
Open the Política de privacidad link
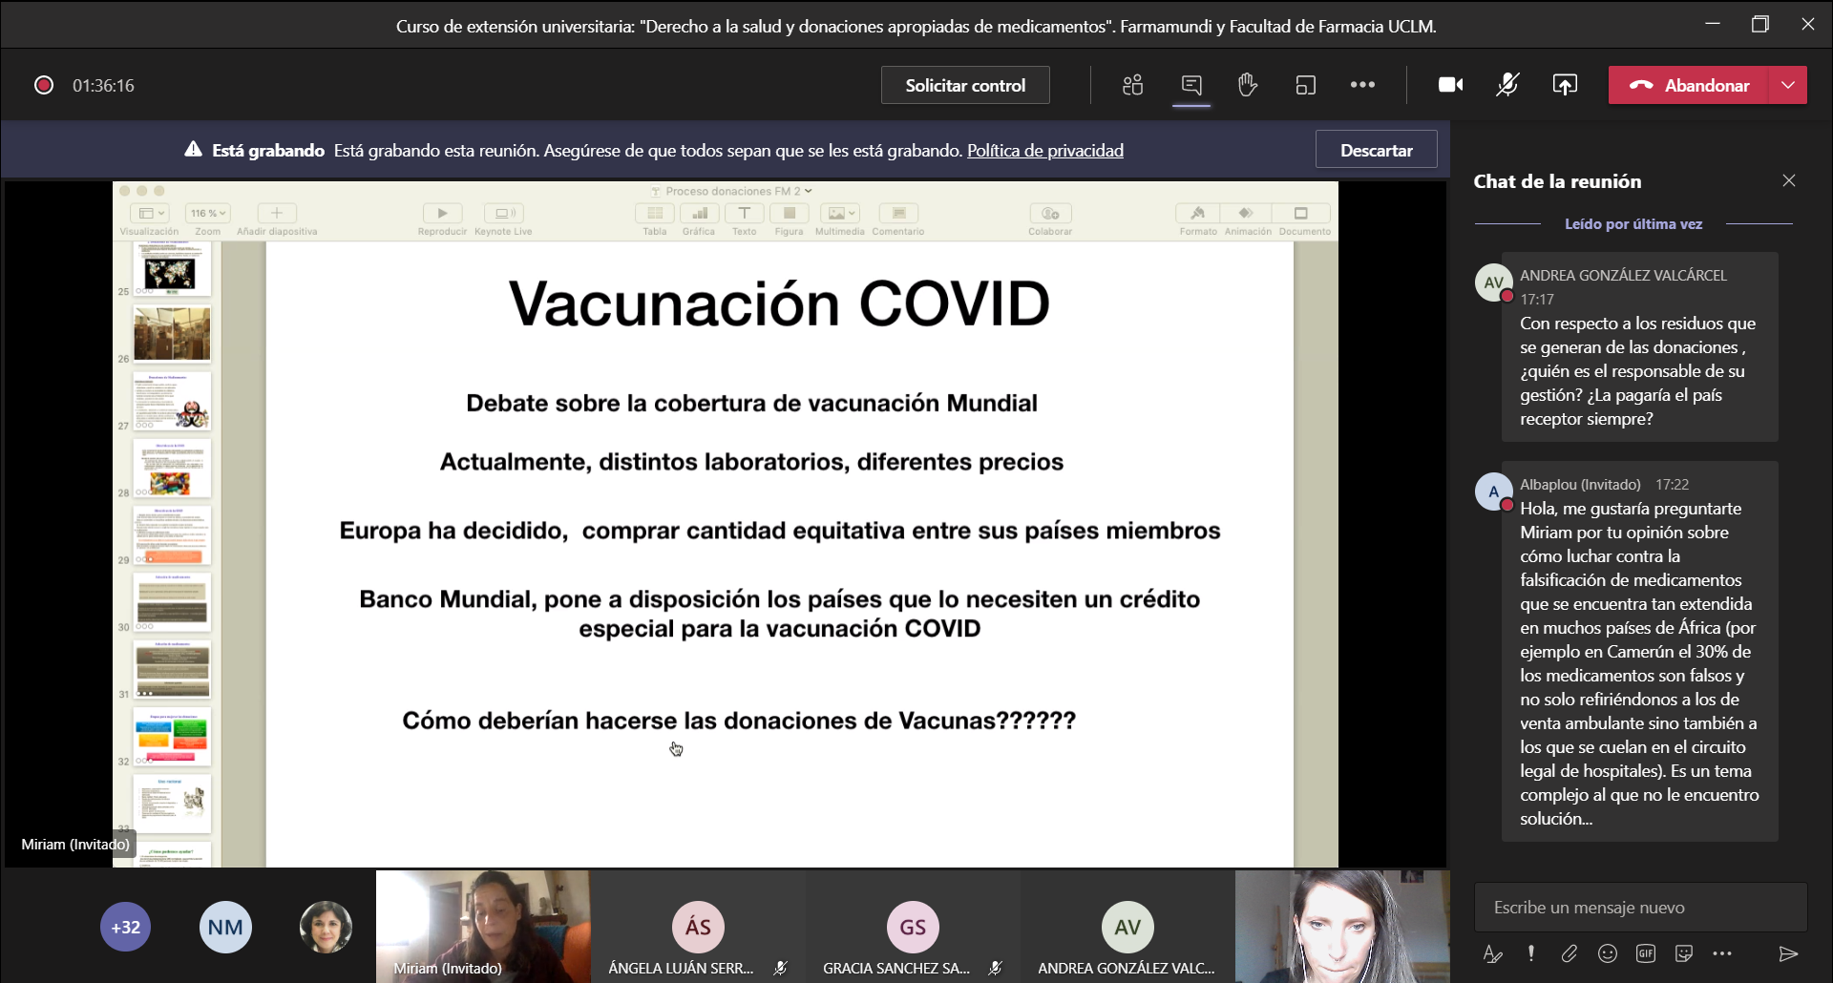pos(1044,150)
